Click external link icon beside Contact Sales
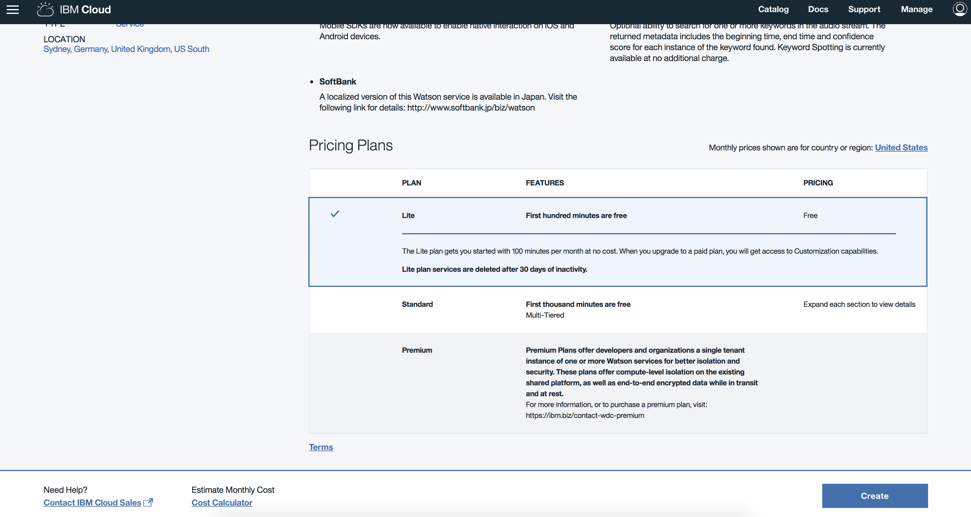 pos(148,502)
